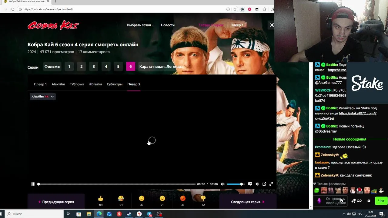Click the Плеер 1 header button
The width and height of the screenshot is (388, 218).
(237, 25)
